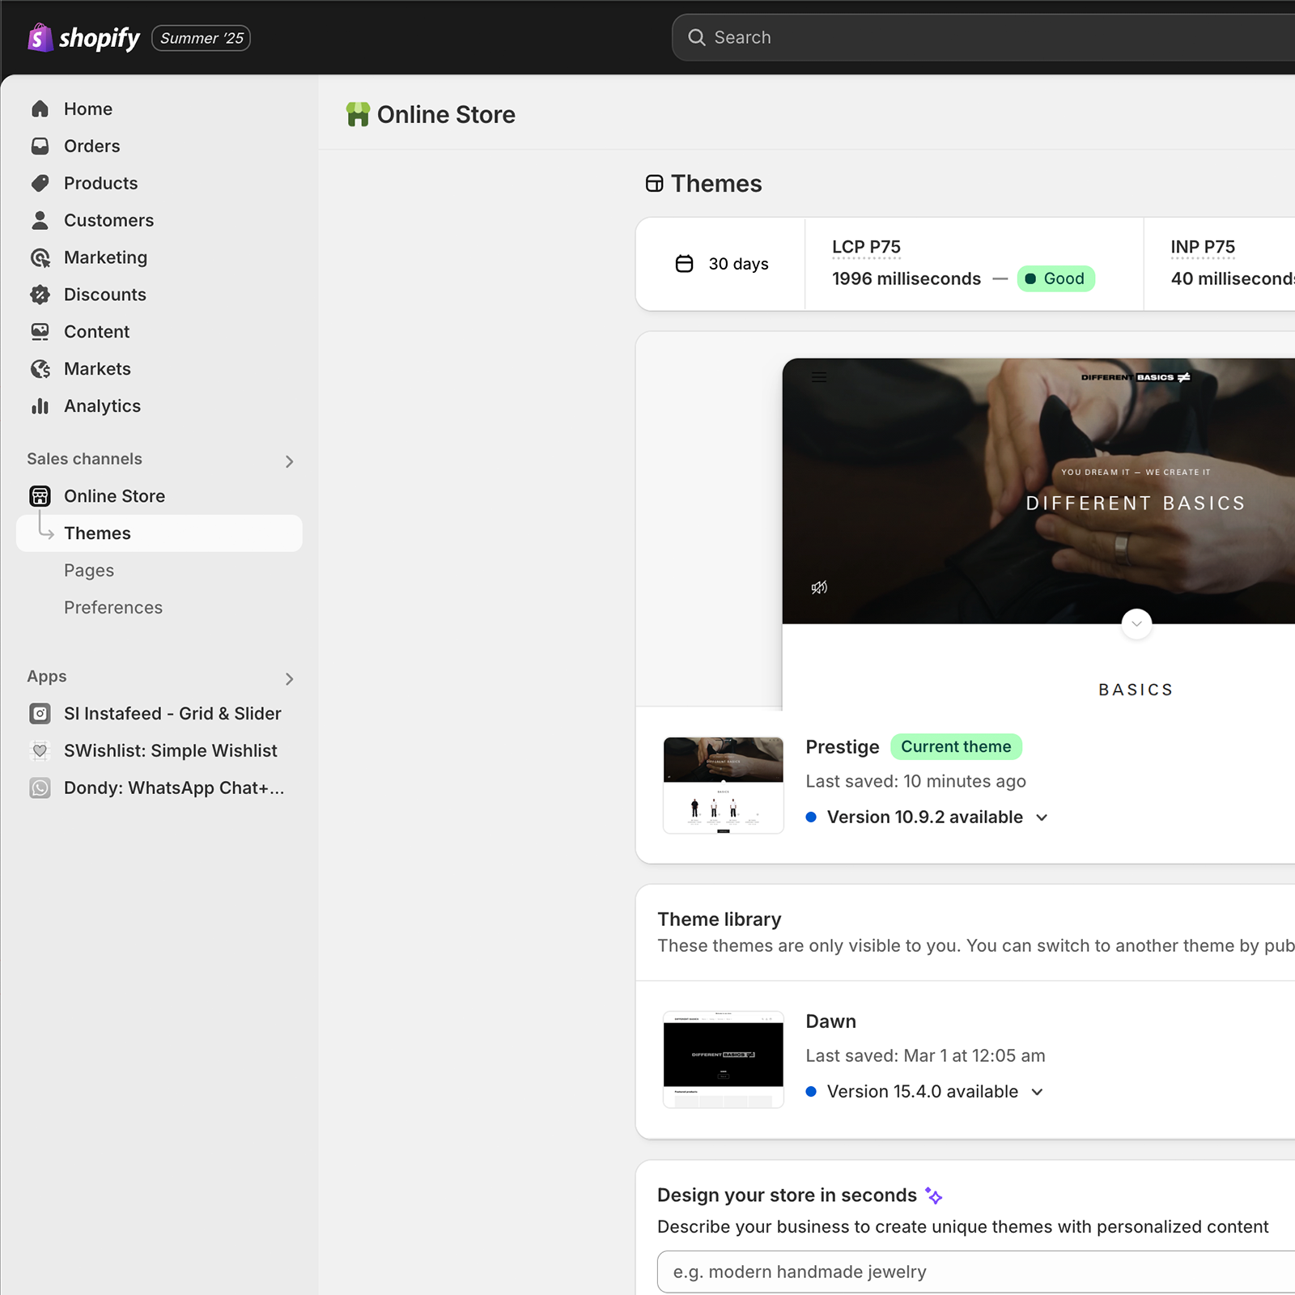Image resolution: width=1295 pixels, height=1295 pixels.
Task: Click the SWishlist heart app icon
Action: click(40, 751)
